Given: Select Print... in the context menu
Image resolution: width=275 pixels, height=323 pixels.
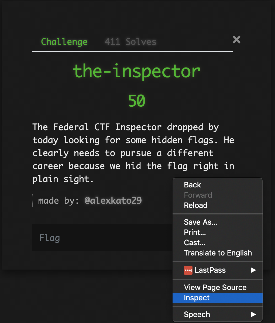Looking at the screenshot, I should 195,232.
